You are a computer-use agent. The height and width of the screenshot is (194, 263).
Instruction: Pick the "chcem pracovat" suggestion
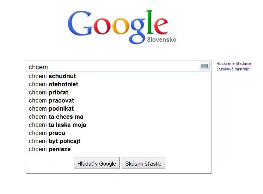coord(118,100)
